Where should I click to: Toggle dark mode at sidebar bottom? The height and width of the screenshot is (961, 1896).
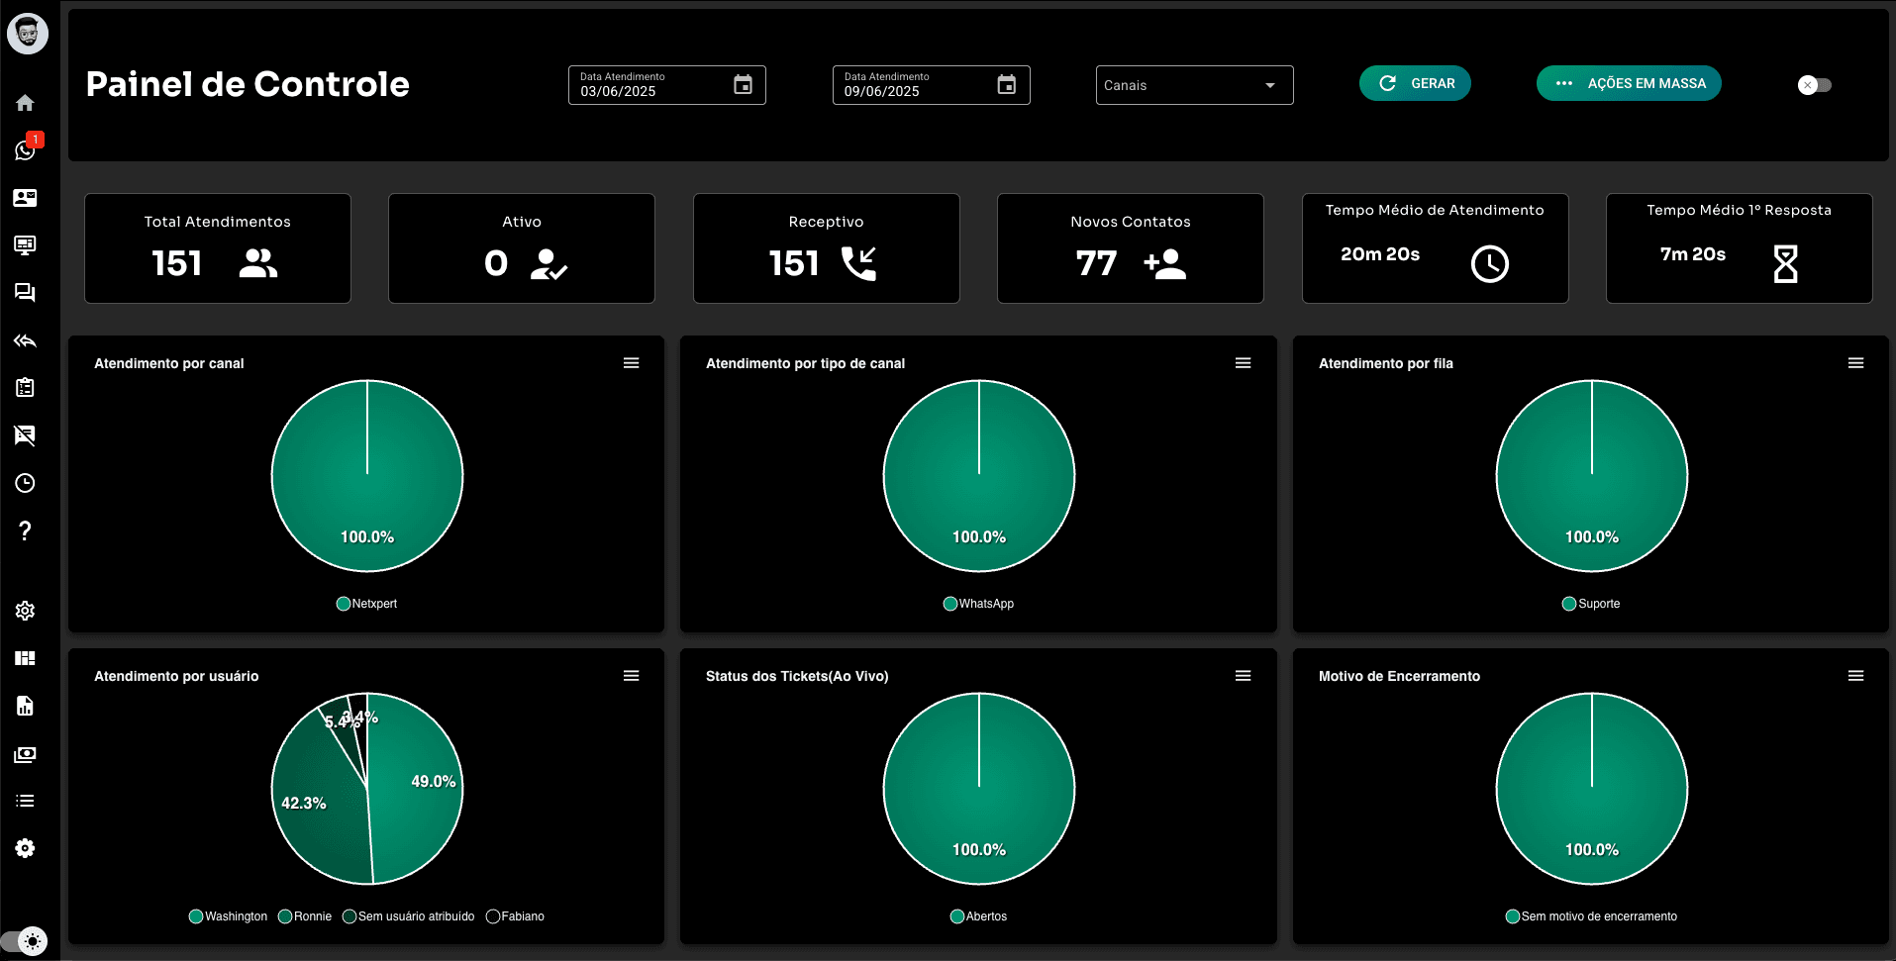tap(33, 941)
